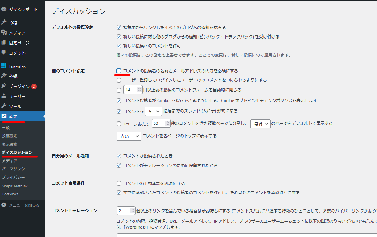Click the comment bubble icon
The width and height of the screenshot is (377, 237).
[x=4, y=53]
